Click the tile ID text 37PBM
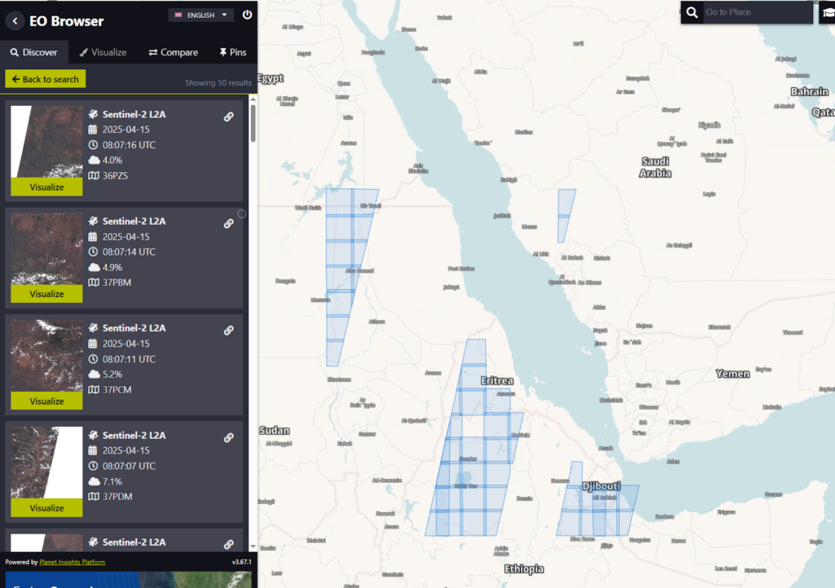This screenshot has width=835, height=588. (x=117, y=283)
